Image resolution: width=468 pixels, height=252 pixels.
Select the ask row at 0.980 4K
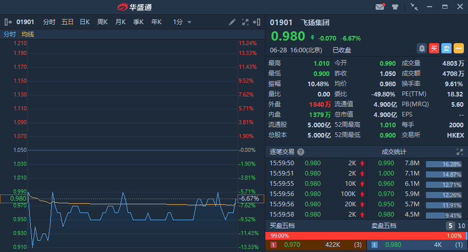click(417, 245)
